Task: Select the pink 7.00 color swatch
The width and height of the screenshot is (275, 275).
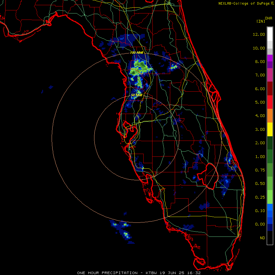Action: pyautogui.click(x=270, y=75)
